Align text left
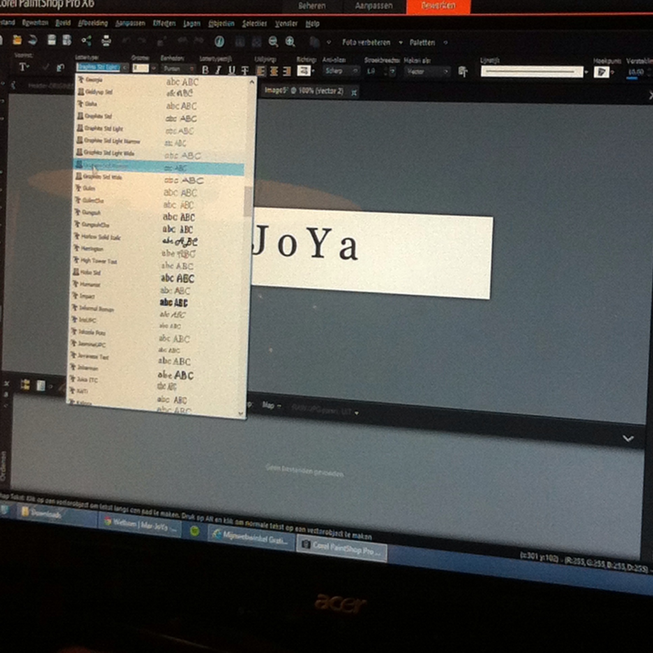 tap(261, 70)
